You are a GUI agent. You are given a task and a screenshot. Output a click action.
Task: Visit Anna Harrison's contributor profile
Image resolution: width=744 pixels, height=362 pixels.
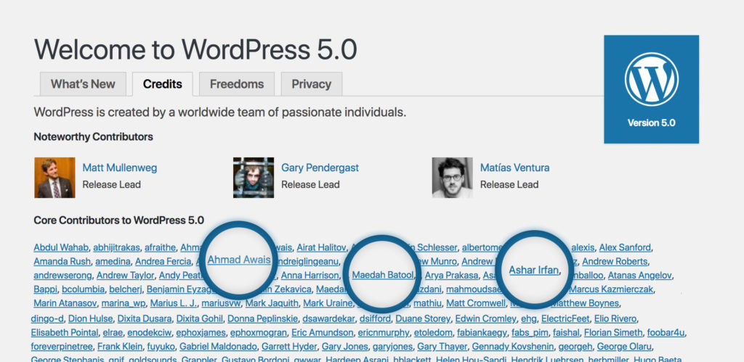(310, 275)
